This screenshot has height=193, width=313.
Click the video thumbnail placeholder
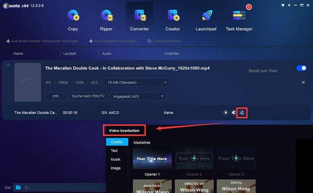coord(28,82)
